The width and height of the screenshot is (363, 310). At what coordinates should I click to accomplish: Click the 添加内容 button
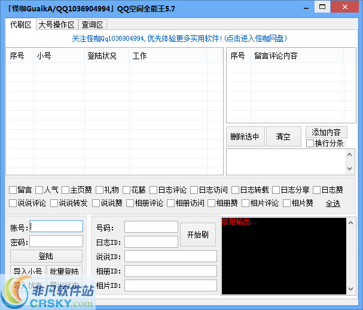(x=326, y=132)
